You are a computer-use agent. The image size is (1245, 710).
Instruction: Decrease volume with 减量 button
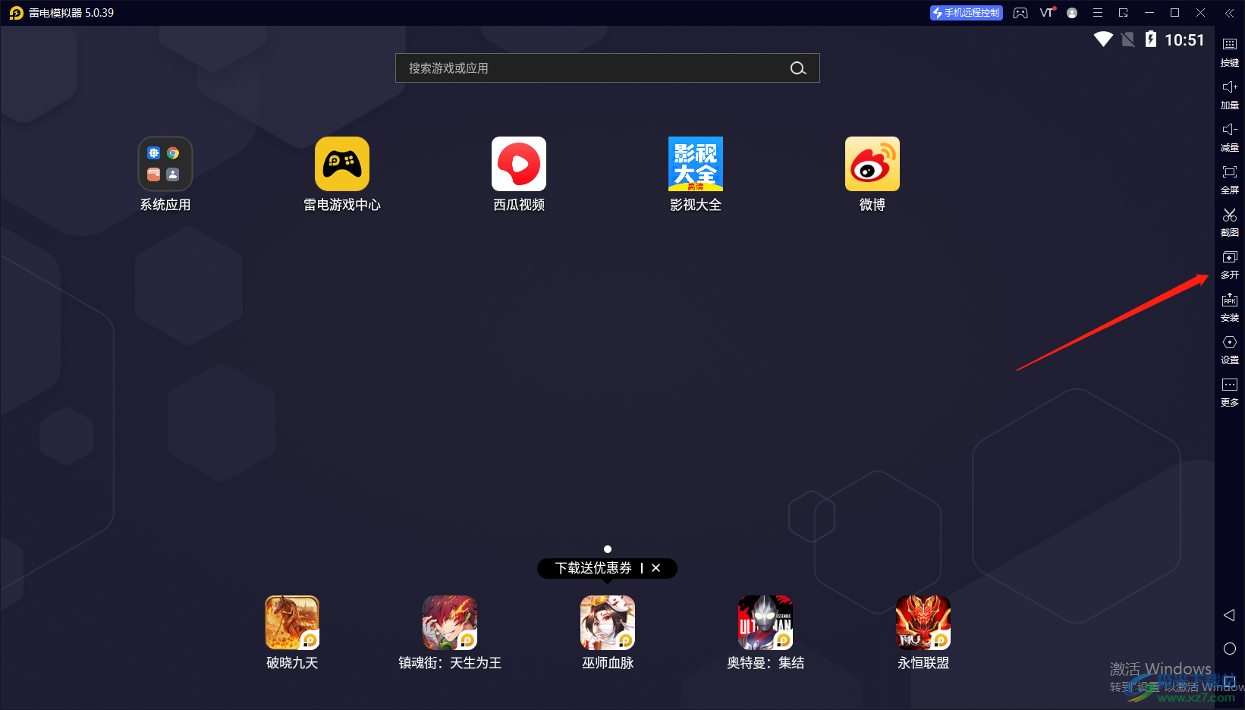coord(1230,137)
